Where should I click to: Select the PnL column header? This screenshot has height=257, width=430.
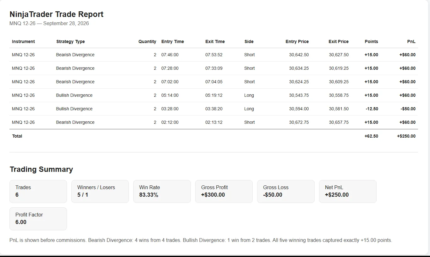tap(411, 41)
